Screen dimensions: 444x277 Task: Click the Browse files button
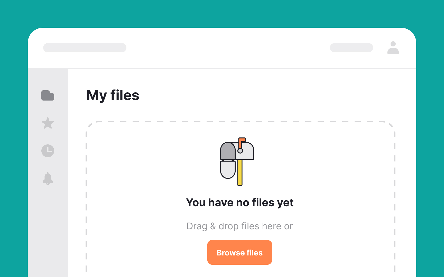pyautogui.click(x=239, y=252)
